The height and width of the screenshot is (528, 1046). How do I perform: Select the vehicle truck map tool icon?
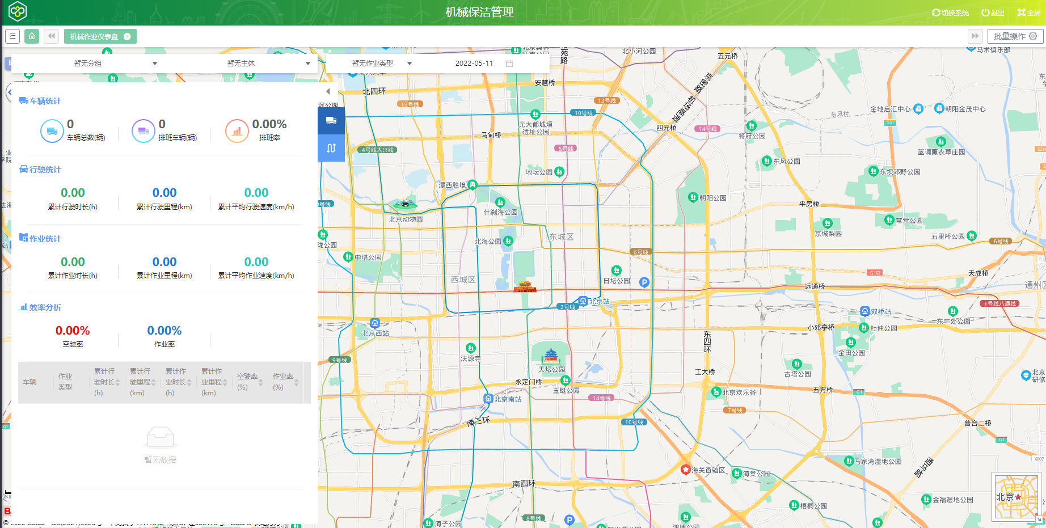tap(331, 121)
